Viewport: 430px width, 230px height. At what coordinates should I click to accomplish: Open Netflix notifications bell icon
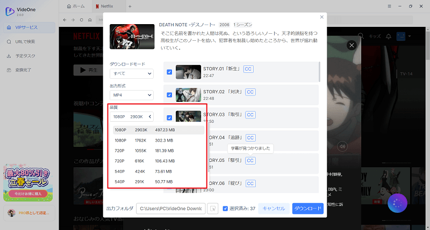pyautogui.click(x=389, y=36)
